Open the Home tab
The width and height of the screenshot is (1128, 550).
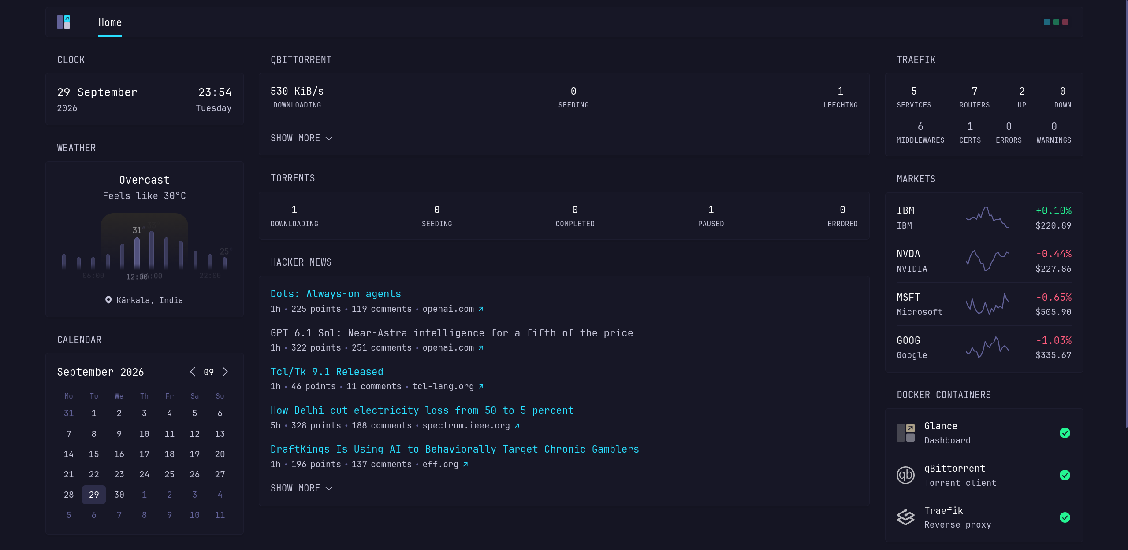click(x=110, y=22)
